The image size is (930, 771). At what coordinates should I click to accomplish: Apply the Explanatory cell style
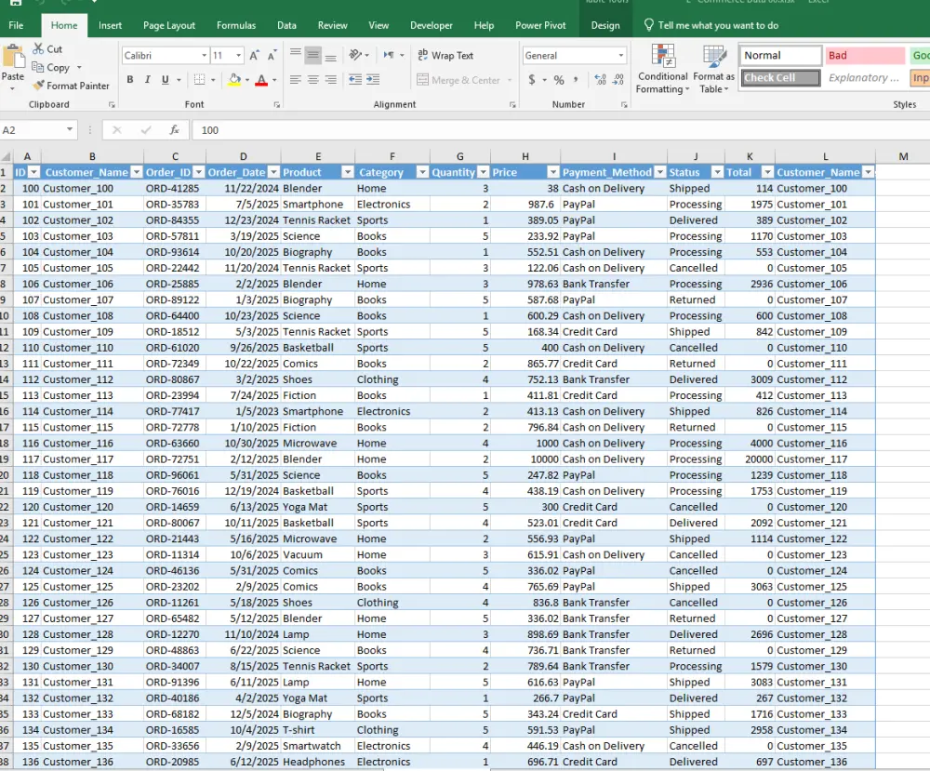tap(865, 78)
